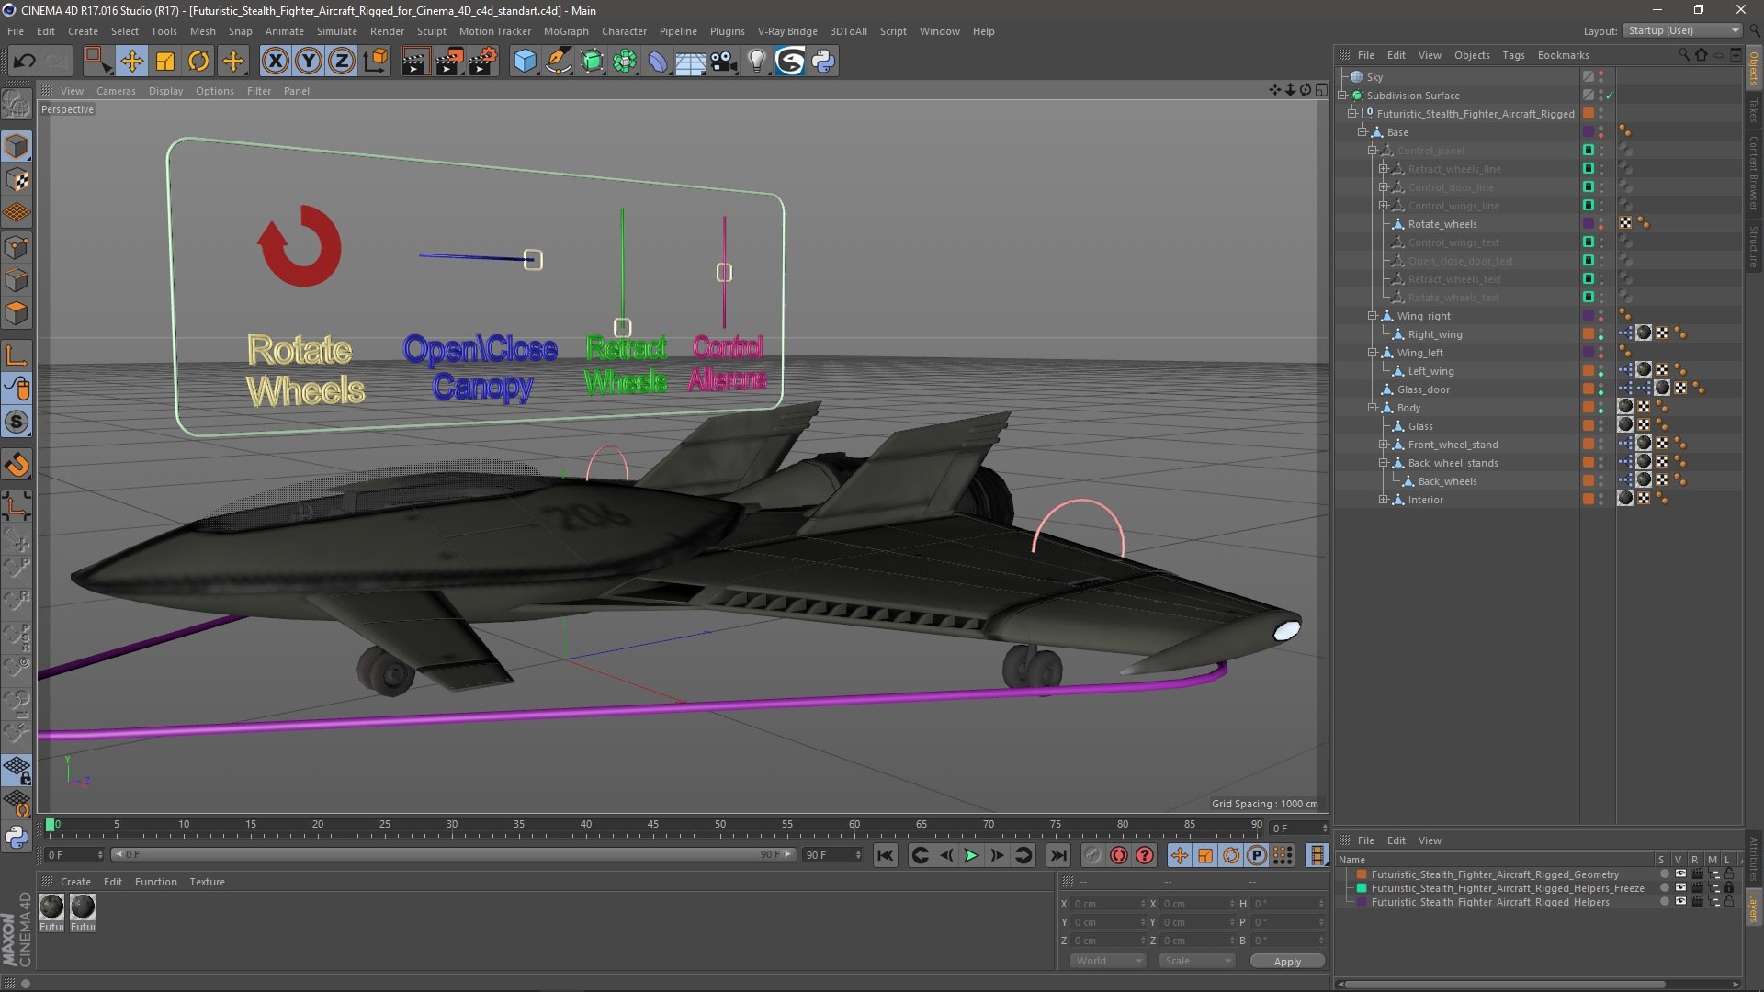
Task: Select the Polygons mode icon
Action: (17, 313)
